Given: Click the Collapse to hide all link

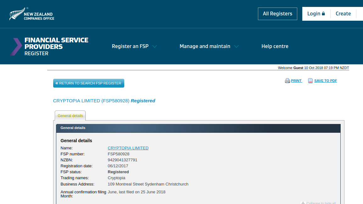Looking at the screenshot, I should (x=321, y=203).
